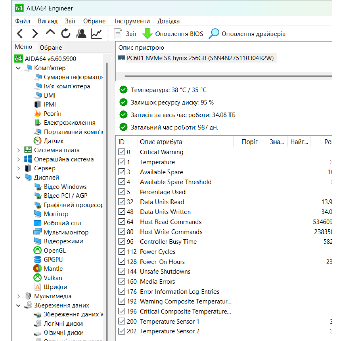341x341 pixels.
Task: Expand the Системна плата tree node
Action: (18, 150)
